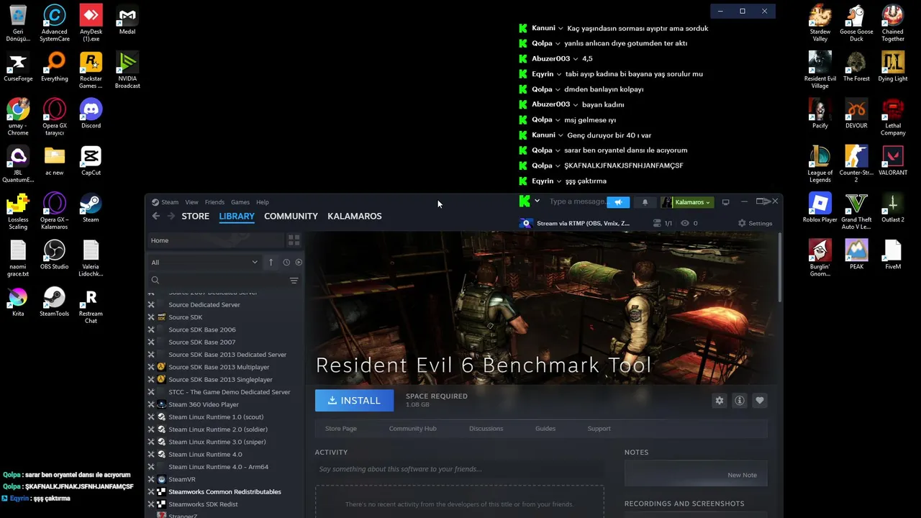The image size is (921, 518).
Task: Open the Games menu in Steam
Action: pos(240,202)
